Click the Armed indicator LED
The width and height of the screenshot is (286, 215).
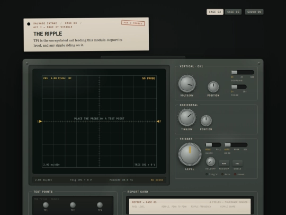click(235, 174)
